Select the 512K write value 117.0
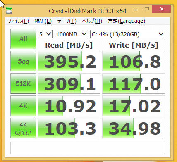This screenshot has height=162, width=177. 134,83
